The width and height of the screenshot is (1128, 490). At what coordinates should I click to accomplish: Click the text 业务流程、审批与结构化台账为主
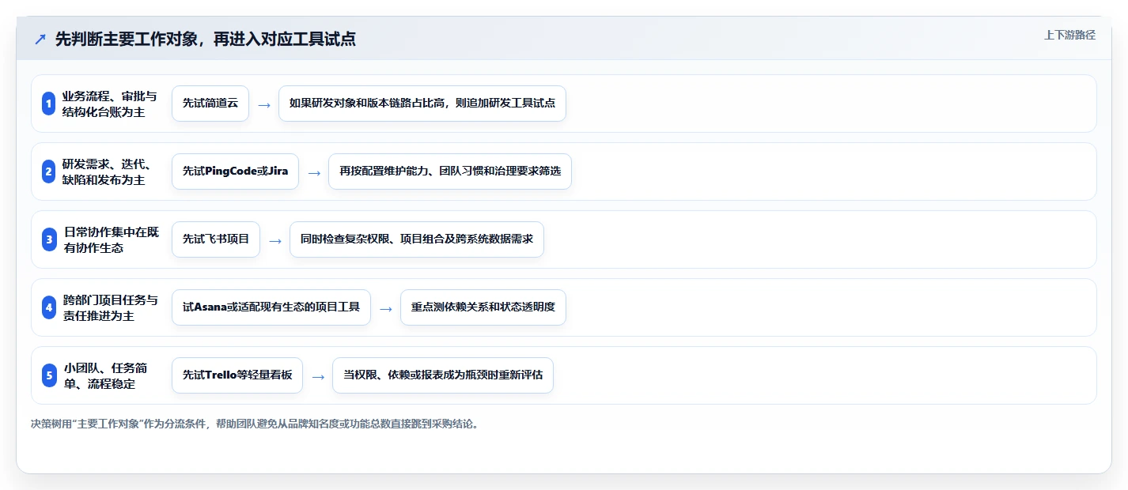pyautogui.click(x=110, y=104)
